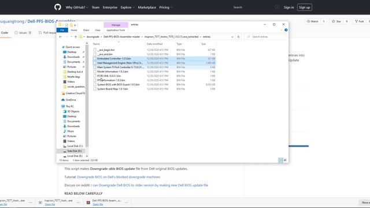Select System Board Map-1.0.1.bin file

(113, 89)
